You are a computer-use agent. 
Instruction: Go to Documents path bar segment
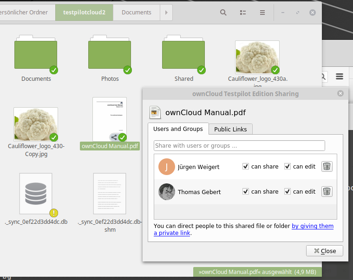pyautogui.click(x=137, y=13)
